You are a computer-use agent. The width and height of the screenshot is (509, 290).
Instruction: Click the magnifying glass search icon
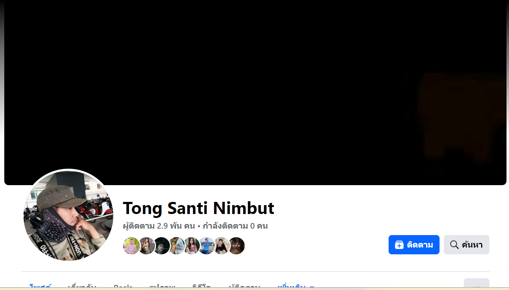coord(454,245)
